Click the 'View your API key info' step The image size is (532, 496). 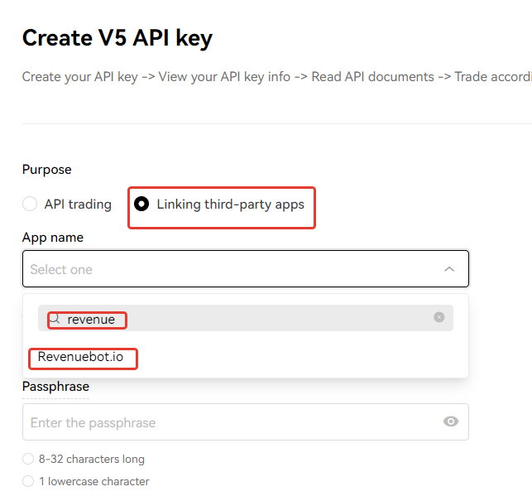[x=224, y=77]
